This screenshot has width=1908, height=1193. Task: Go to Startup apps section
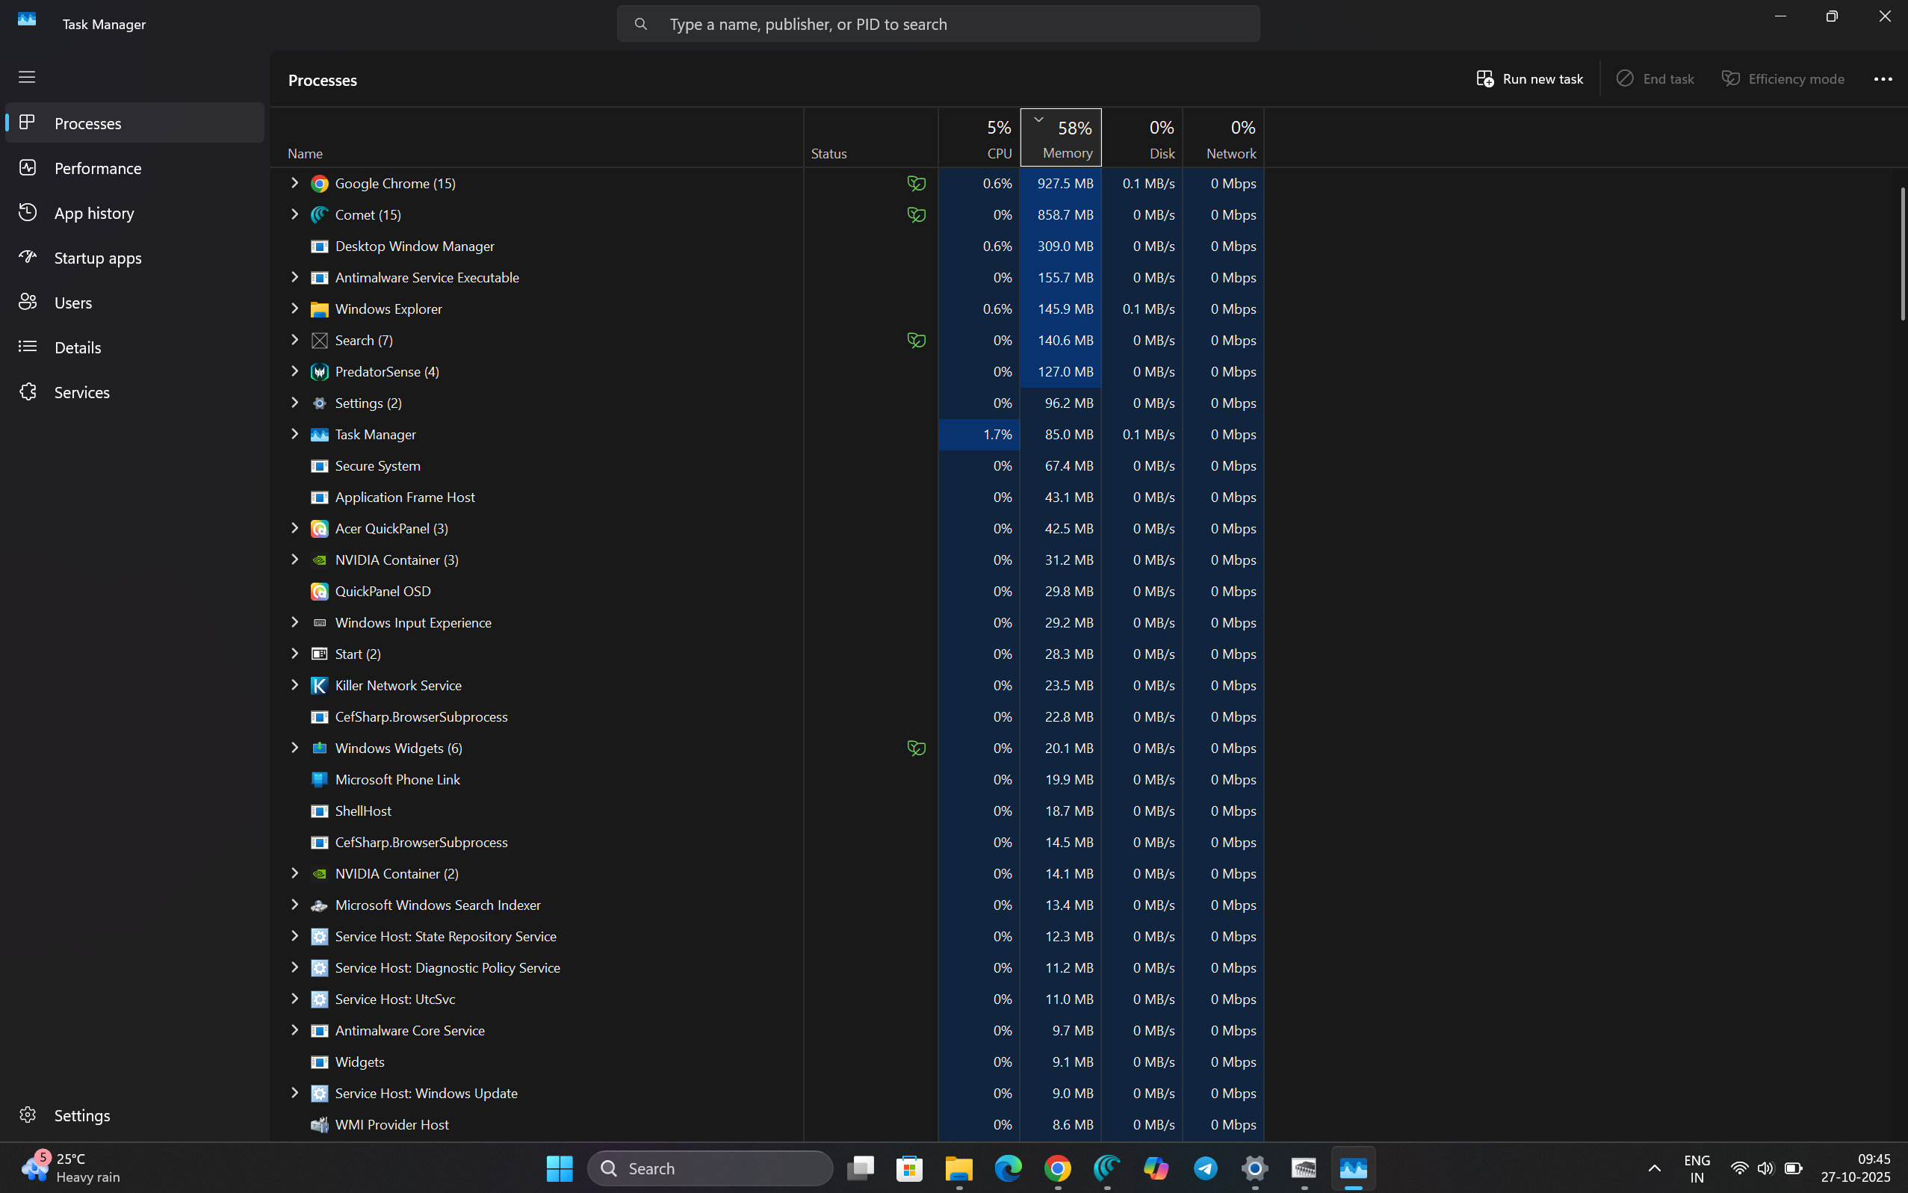pos(97,258)
